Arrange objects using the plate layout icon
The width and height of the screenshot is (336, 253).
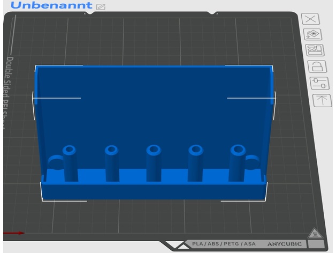[x=314, y=51]
